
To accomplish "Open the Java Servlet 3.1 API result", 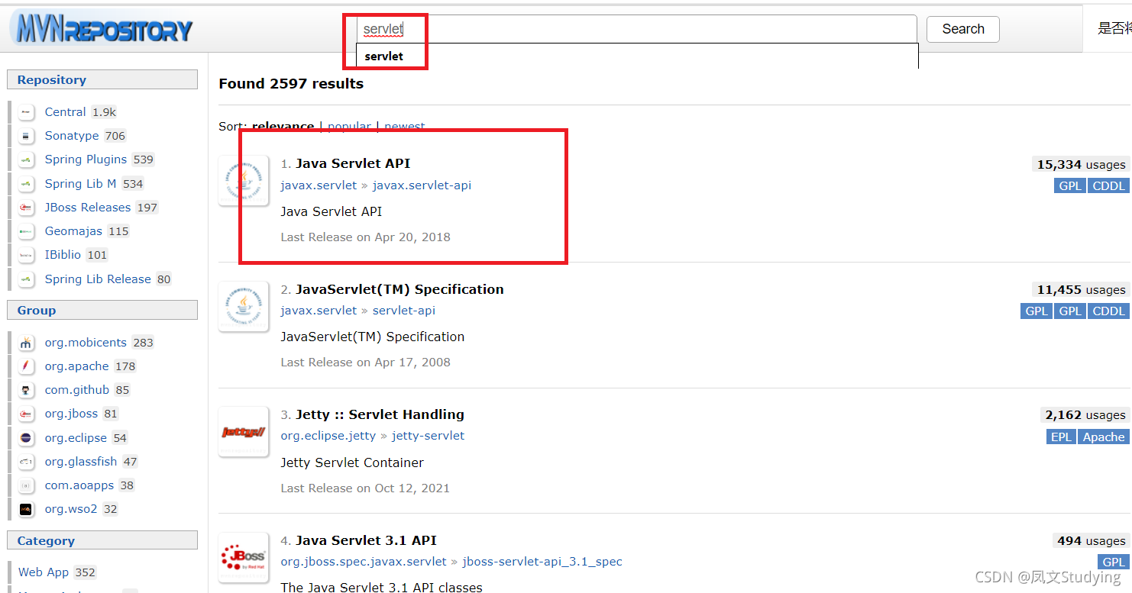I will click(x=366, y=540).
